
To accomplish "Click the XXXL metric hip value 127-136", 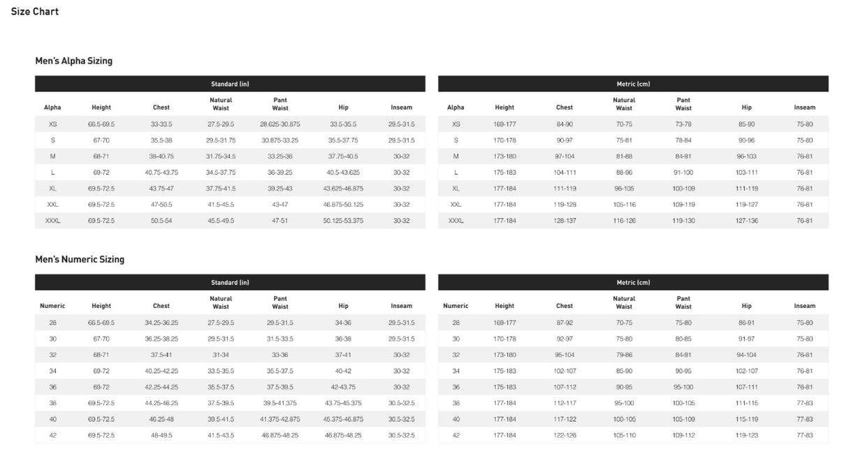I will (746, 221).
